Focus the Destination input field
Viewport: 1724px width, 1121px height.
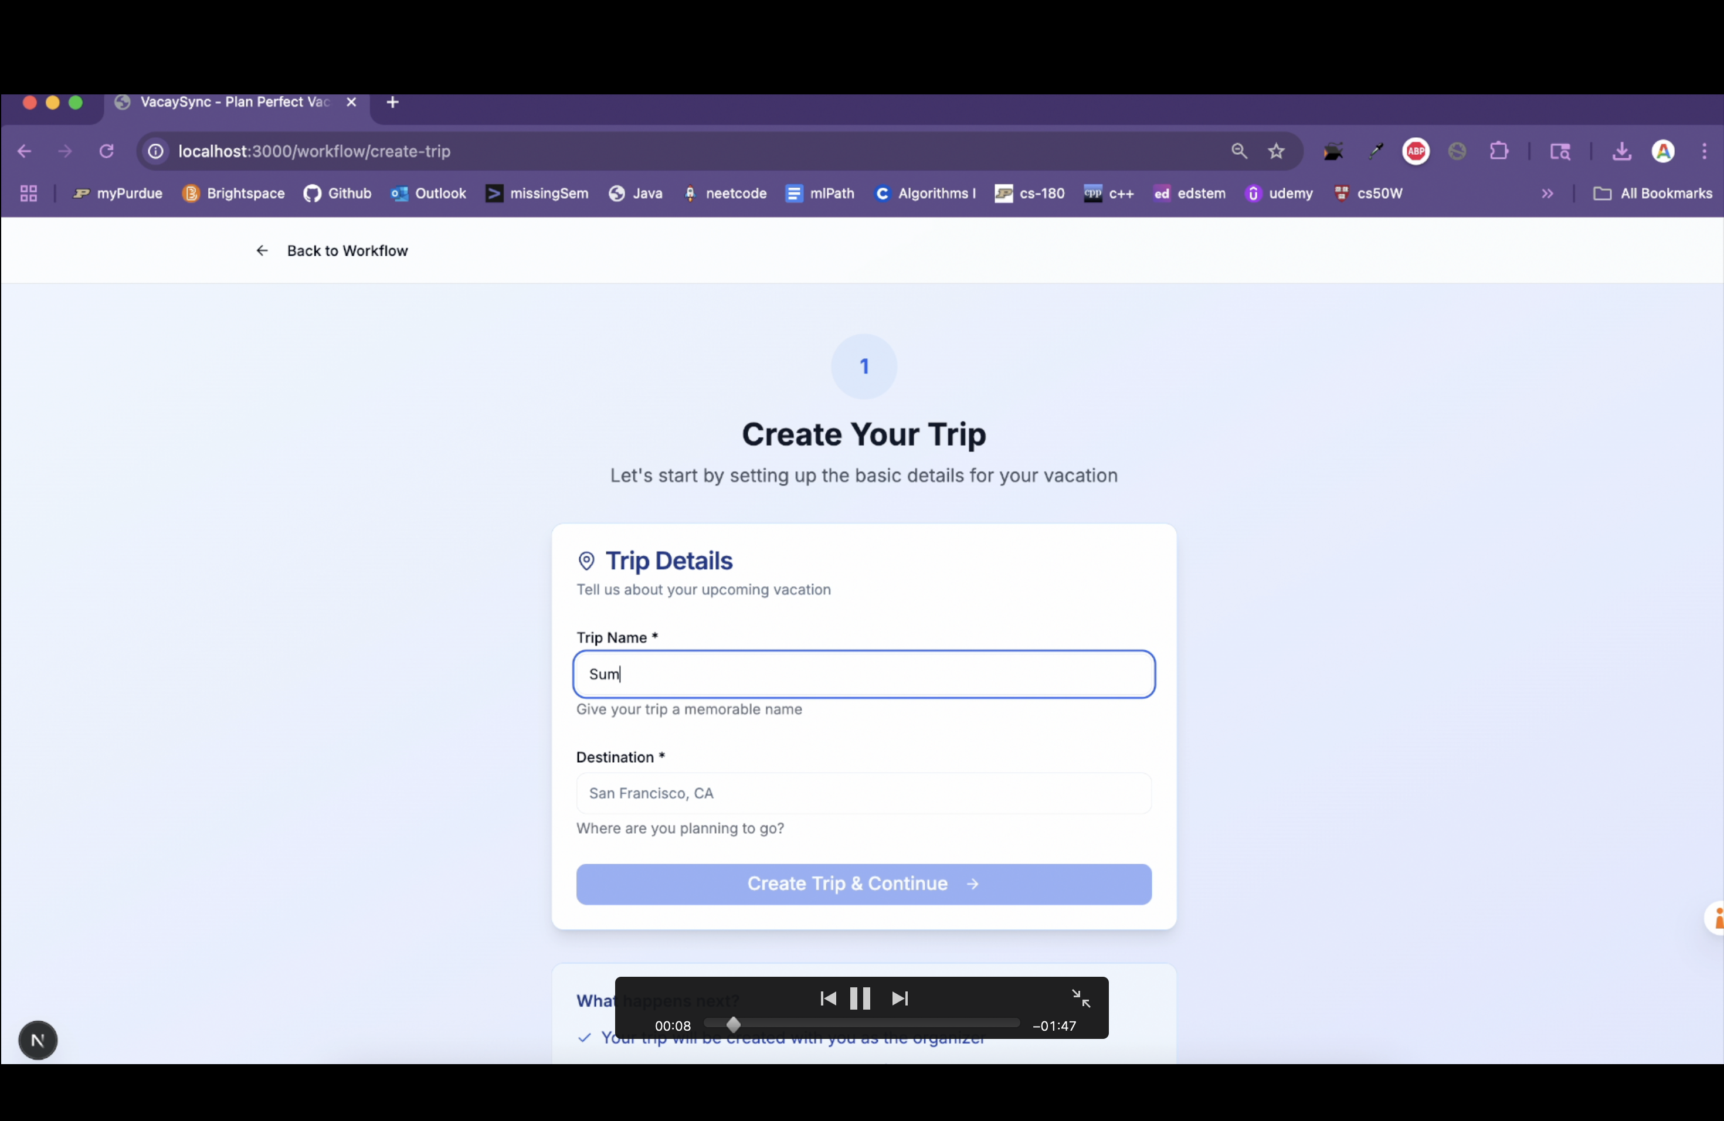tap(863, 793)
